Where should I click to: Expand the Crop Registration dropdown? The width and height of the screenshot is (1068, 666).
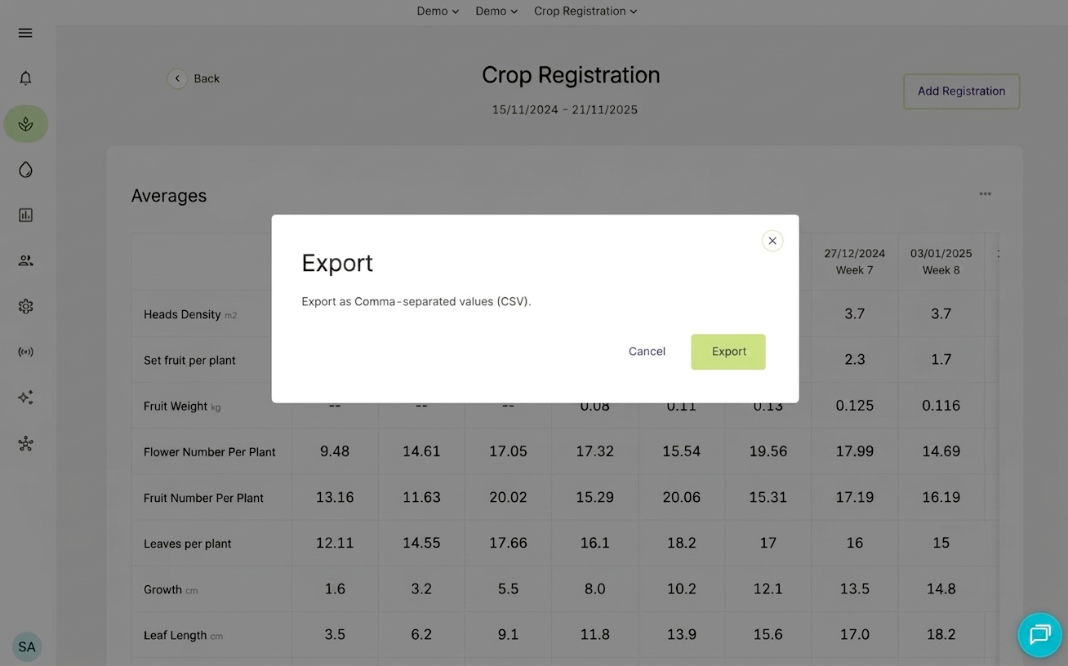pos(585,11)
